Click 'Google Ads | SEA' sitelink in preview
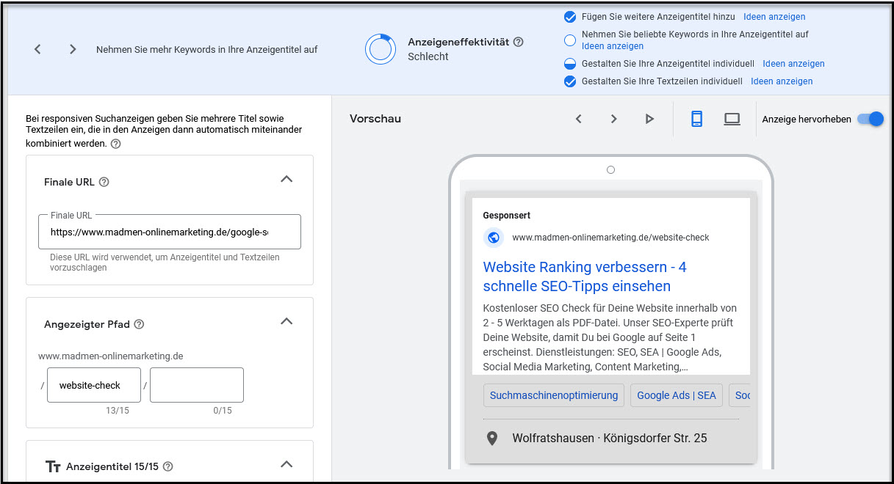The width and height of the screenshot is (894, 484). click(677, 395)
